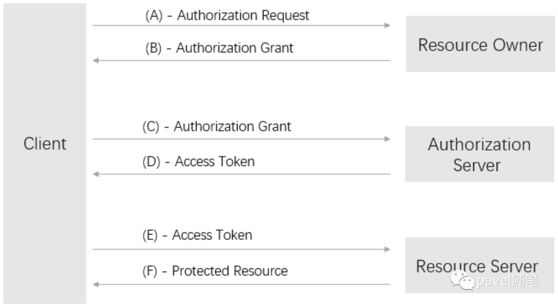This screenshot has height=307, width=558.
Task: Click arrowhead pointing to Resource Owner box
Action: coord(388,25)
